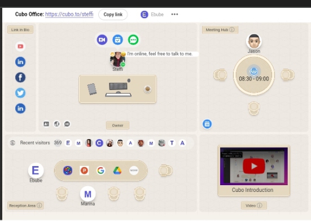Image resolution: width=311 pixels, height=224 pixels.
Task: Click the T avatar in Recent visitors
Action: tap(172, 143)
